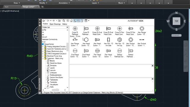
Task: Expand CMOS Integrated Circuits tree node
Action: pos(43,53)
